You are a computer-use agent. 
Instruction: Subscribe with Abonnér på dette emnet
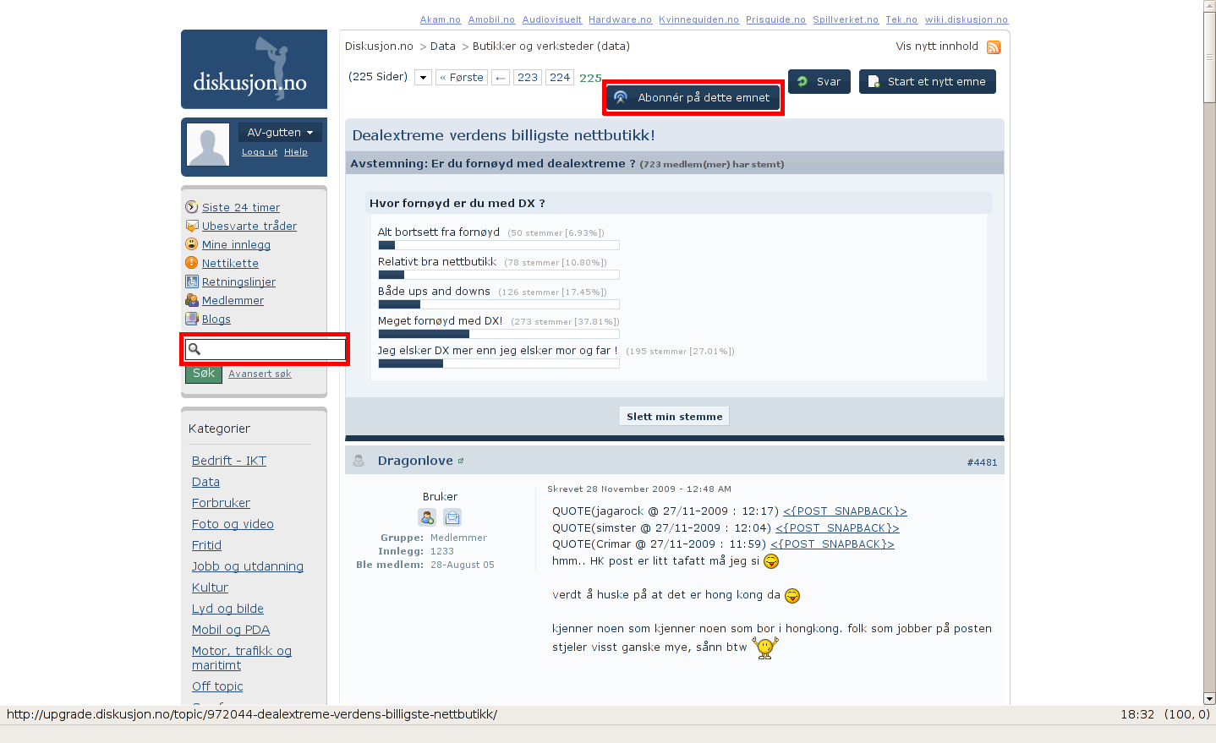[x=693, y=98]
